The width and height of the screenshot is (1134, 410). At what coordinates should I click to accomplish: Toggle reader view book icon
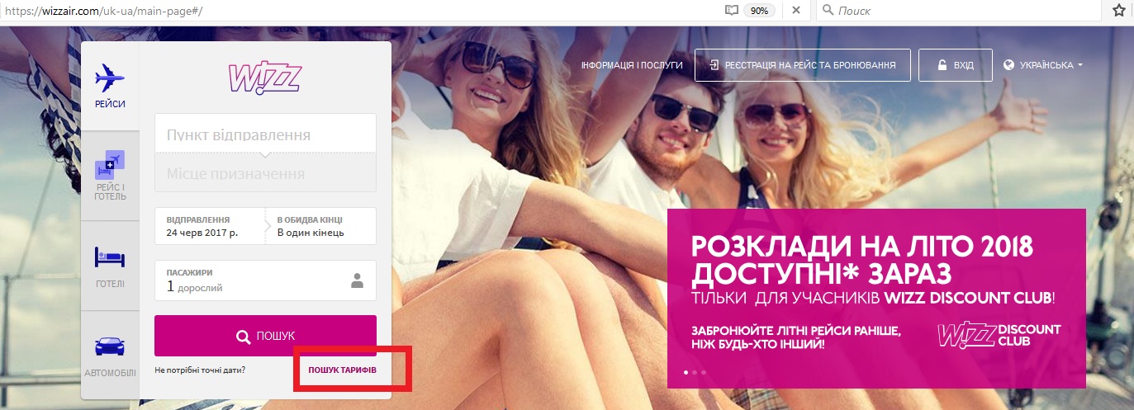[730, 11]
